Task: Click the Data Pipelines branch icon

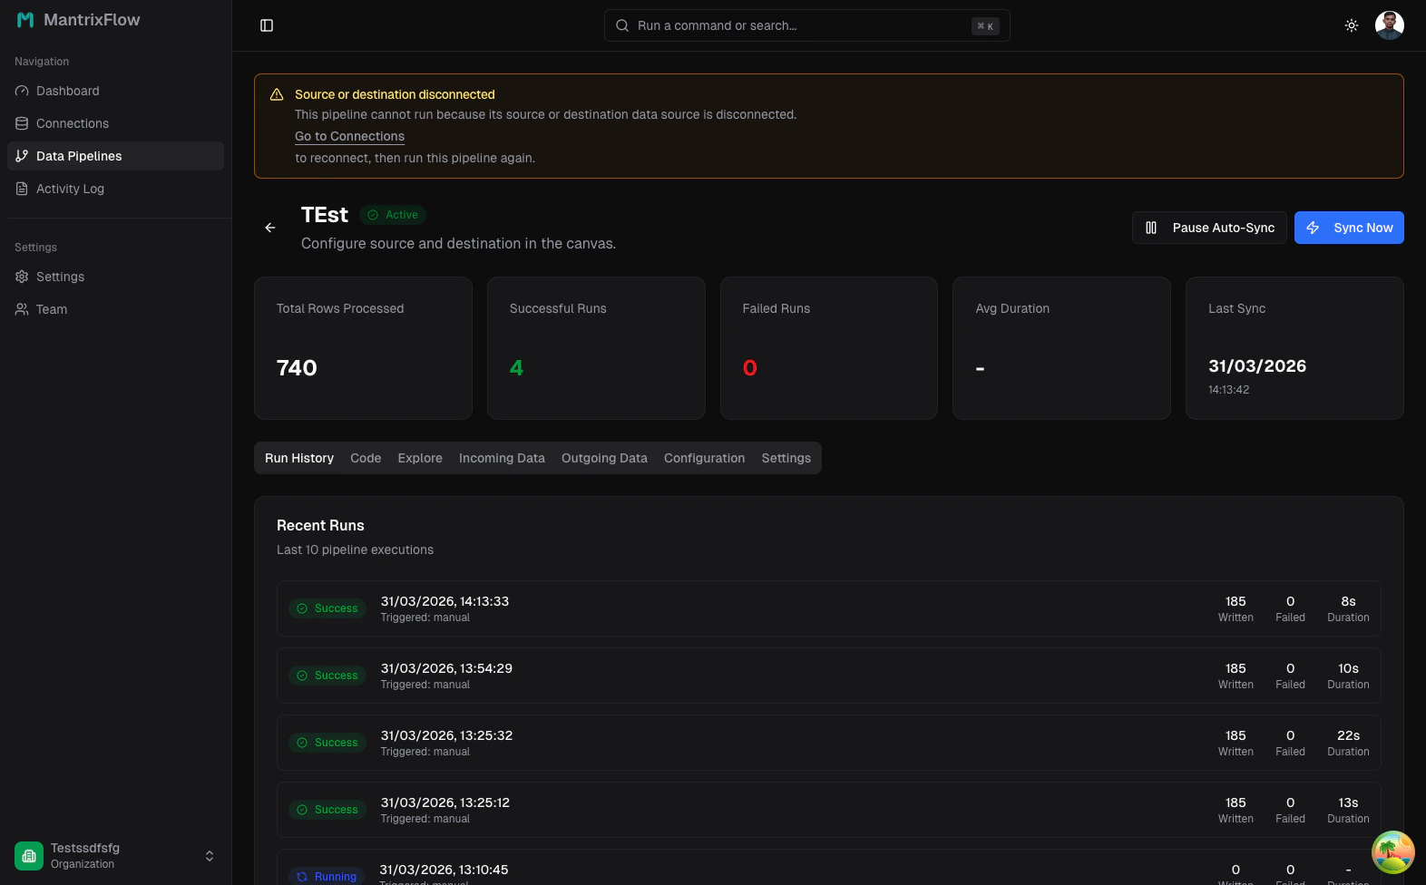Action: [22, 156]
